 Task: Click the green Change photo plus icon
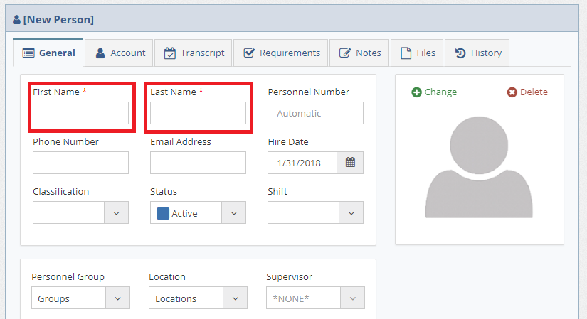tap(417, 92)
